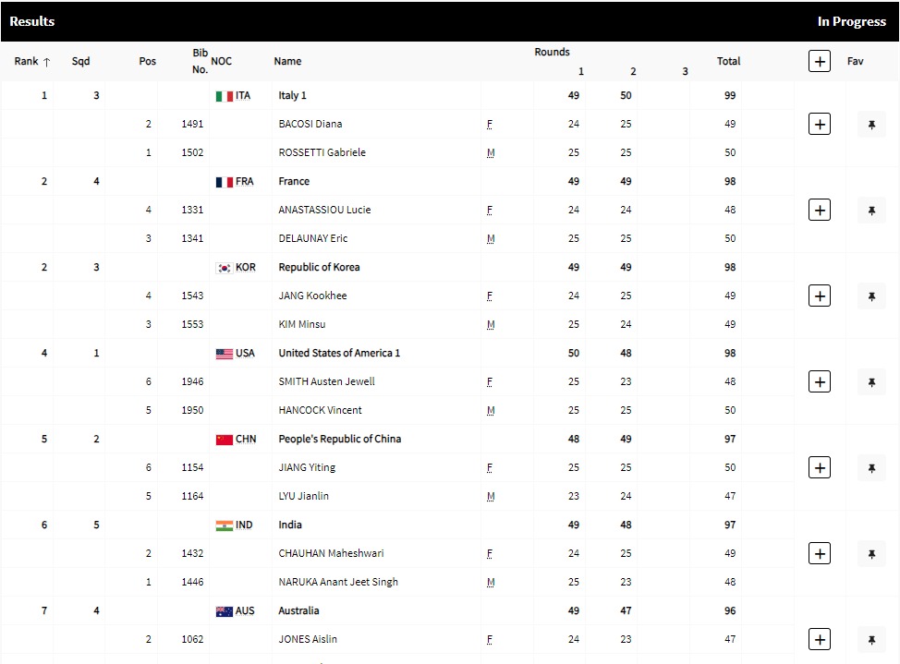
Task: Expand France result details
Action: coord(819,210)
